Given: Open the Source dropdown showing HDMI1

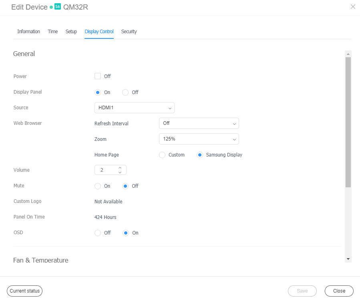Looking at the screenshot, I should [135, 108].
